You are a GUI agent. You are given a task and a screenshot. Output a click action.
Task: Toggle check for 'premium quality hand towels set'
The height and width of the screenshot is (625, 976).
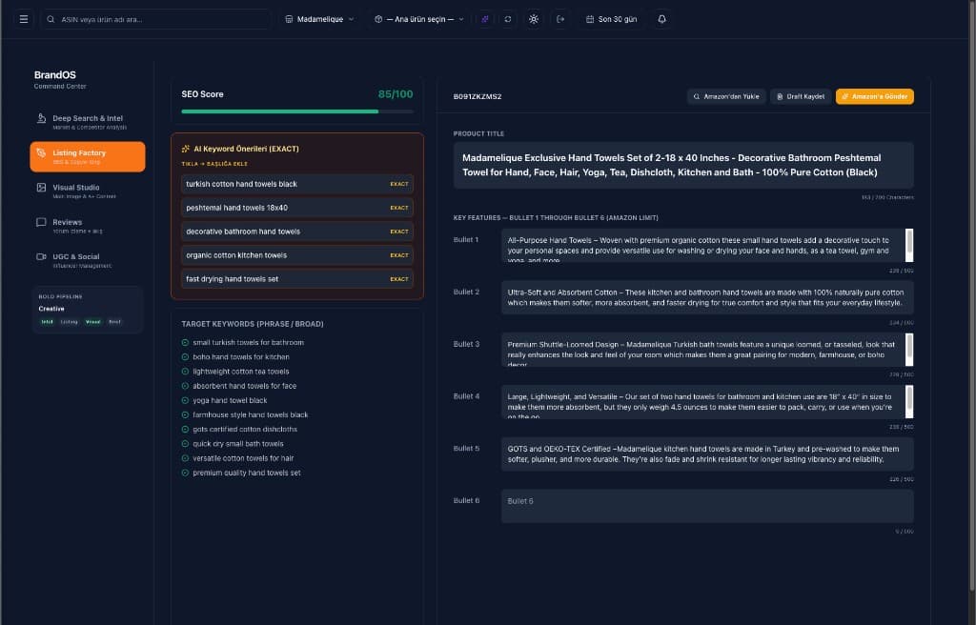tap(185, 473)
